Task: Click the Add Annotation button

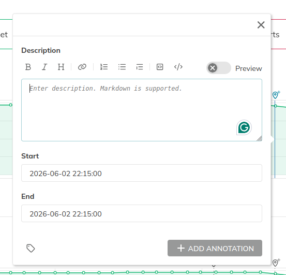Action: [215, 248]
